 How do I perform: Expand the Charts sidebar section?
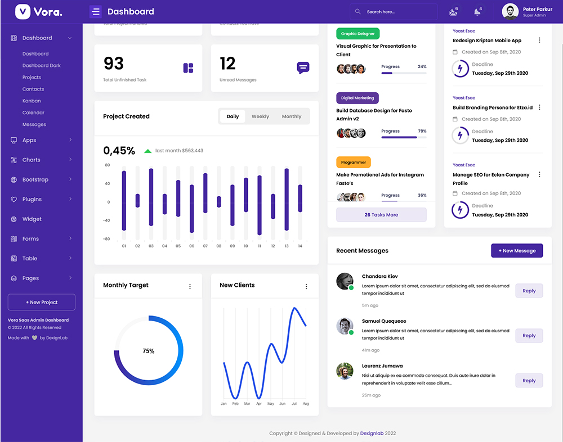[x=70, y=160]
